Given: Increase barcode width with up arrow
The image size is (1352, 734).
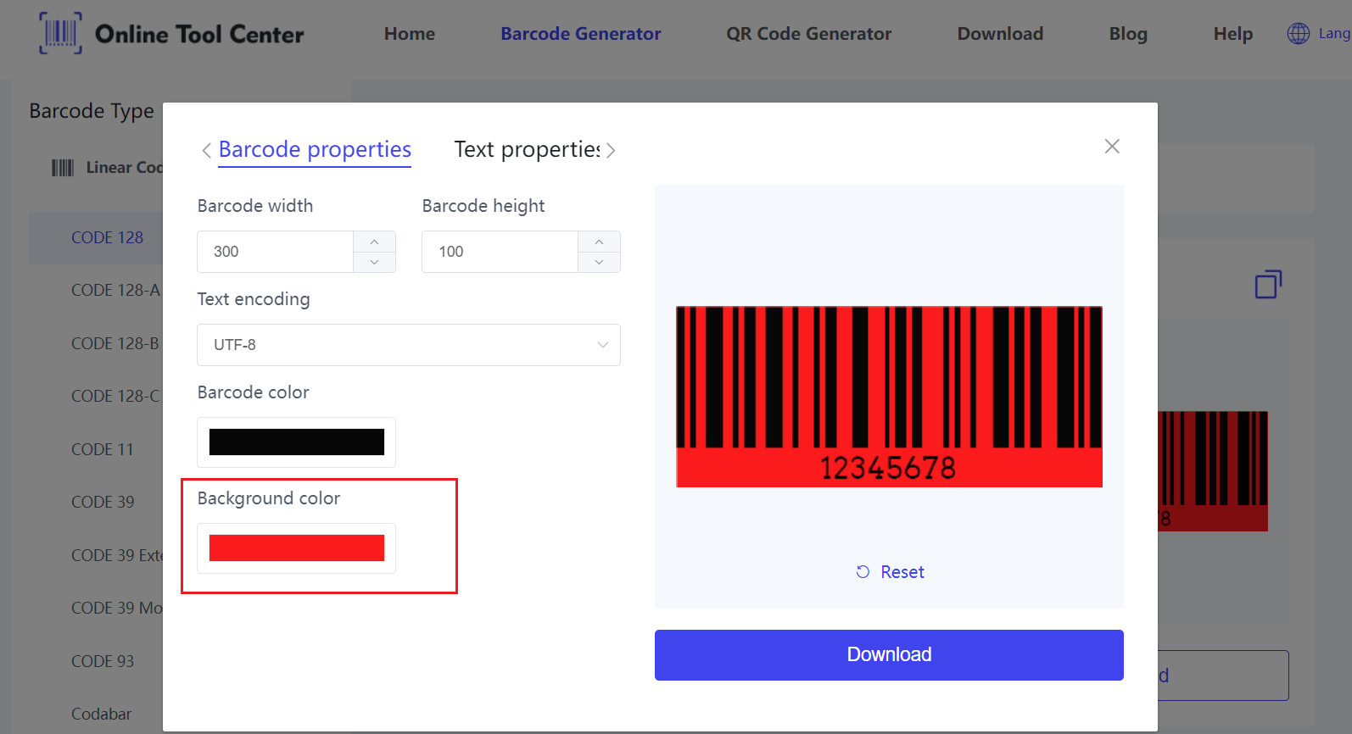Looking at the screenshot, I should pyautogui.click(x=374, y=242).
